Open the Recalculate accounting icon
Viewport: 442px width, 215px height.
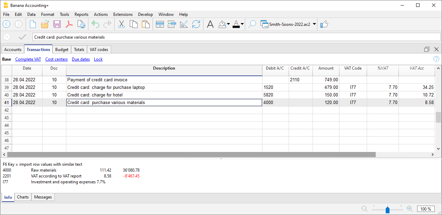click(196, 24)
